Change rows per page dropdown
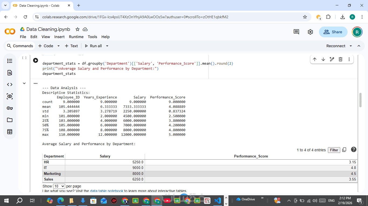 (x=59, y=186)
